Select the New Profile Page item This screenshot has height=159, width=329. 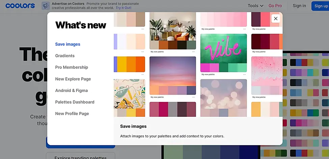click(72, 114)
